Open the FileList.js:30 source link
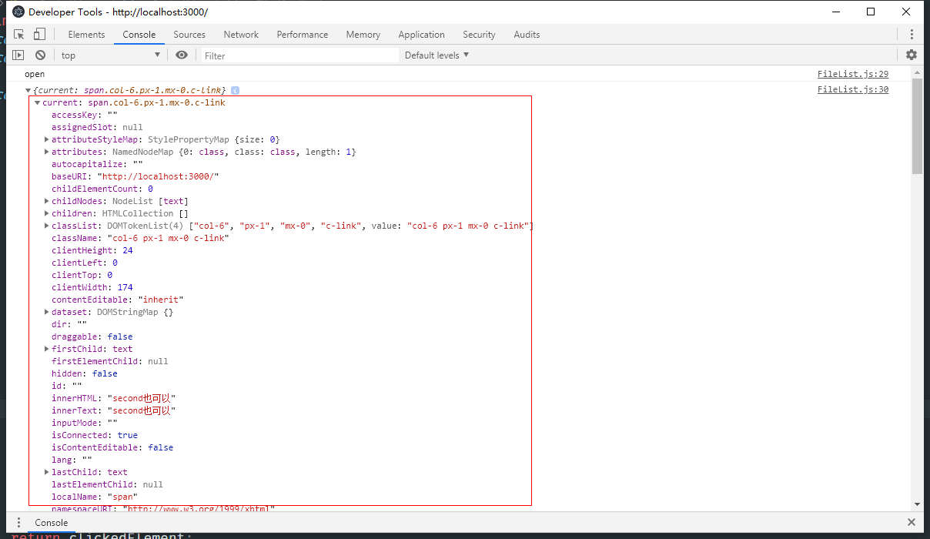This screenshot has height=539, width=930. pos(853,90)
